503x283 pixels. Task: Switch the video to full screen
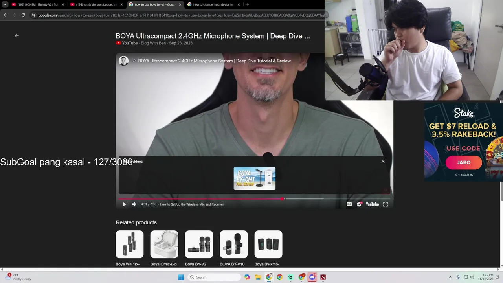click(386, 204)
